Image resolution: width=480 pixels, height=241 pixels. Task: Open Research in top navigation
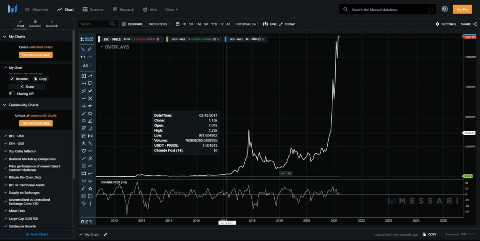123,9
